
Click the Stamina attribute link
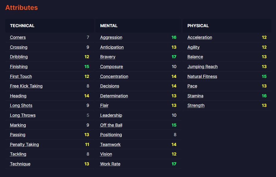(x=195, y=96)
